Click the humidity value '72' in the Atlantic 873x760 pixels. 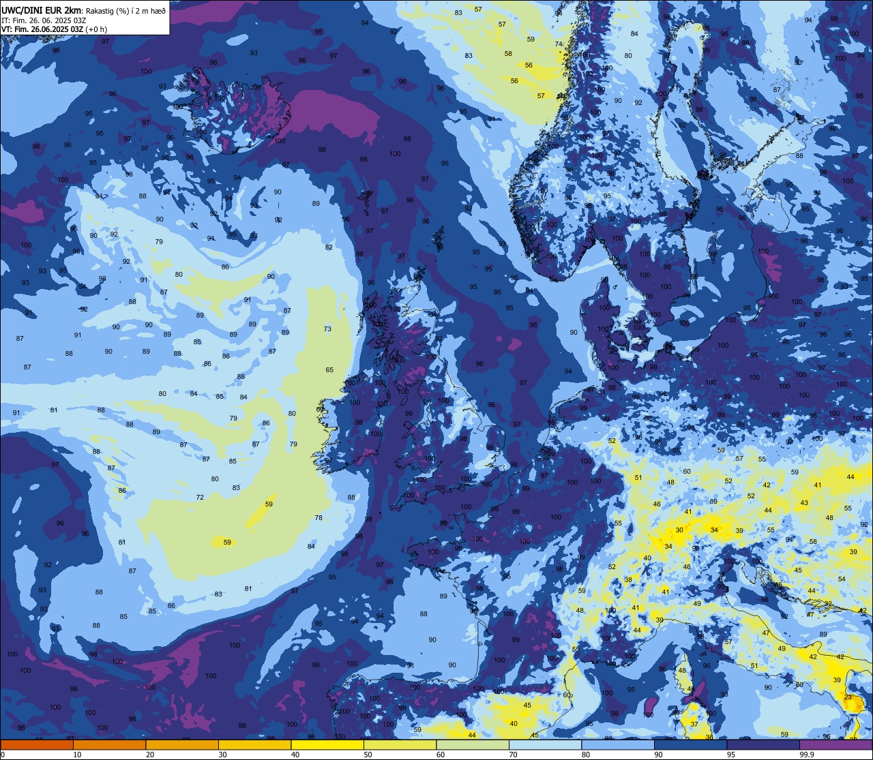click(x=200, y=498)
